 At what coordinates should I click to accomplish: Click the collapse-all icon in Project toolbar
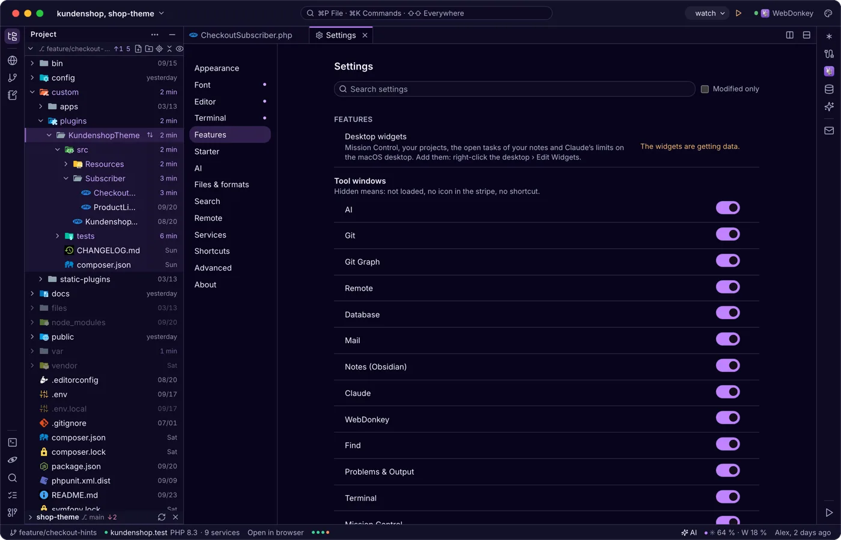click(169, 49)
